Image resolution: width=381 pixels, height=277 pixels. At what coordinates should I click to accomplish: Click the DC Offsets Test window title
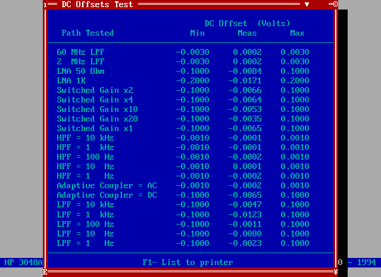pyautogui.click(x=97, y=4)
